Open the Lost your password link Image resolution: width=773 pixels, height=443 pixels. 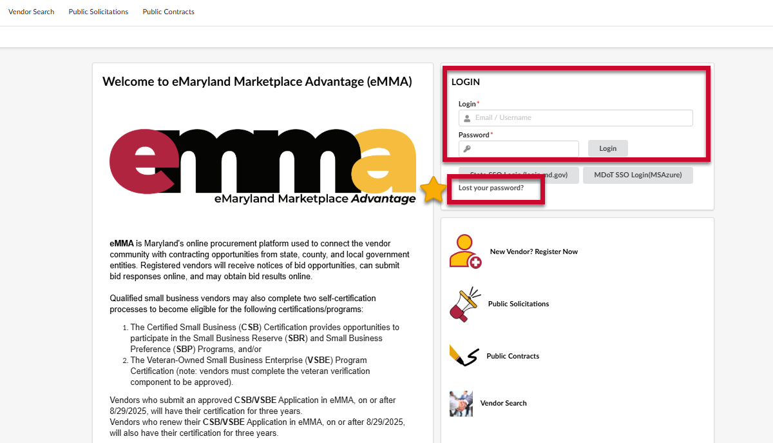point(491,188)
